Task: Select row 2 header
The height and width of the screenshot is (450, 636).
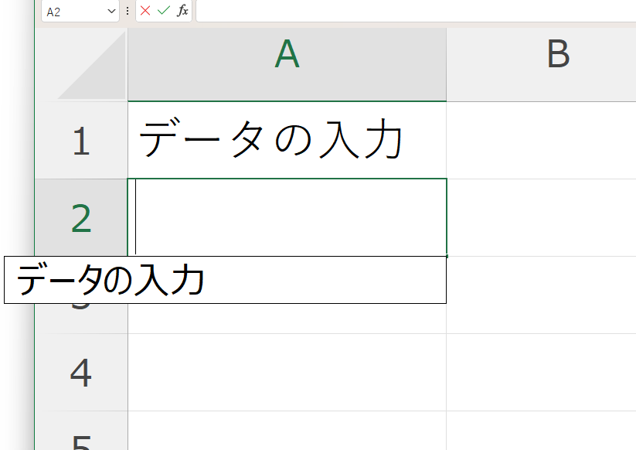Action: [81, 219]
